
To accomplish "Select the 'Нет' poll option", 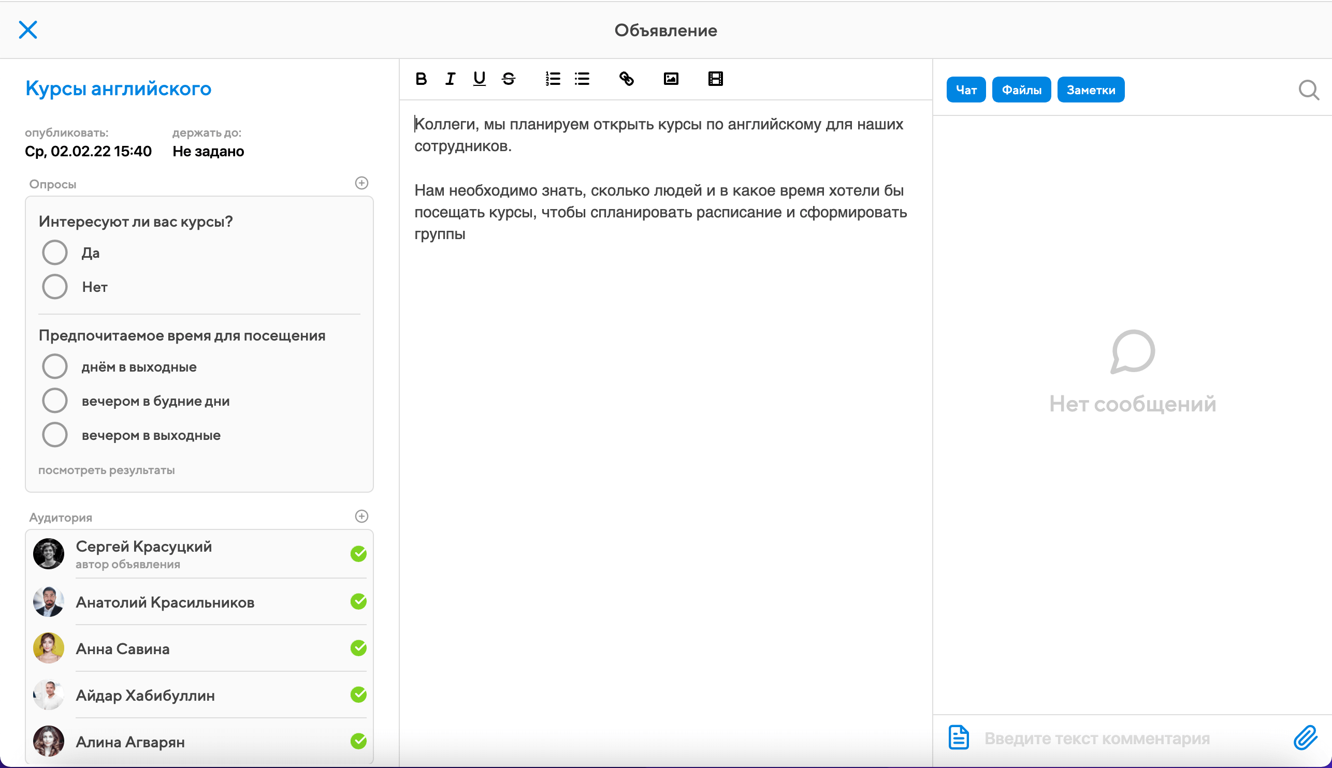I will [x=55, y=287].
